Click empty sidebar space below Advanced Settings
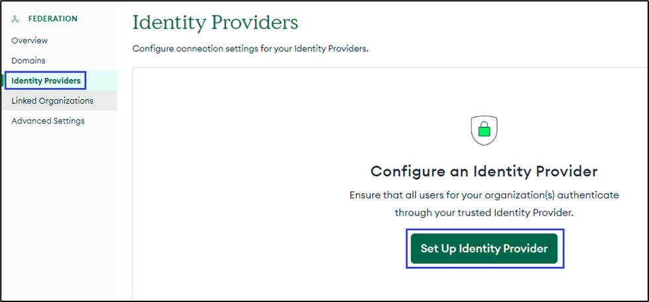The width and height of the screenshot is (649, 302). point(58,211)
